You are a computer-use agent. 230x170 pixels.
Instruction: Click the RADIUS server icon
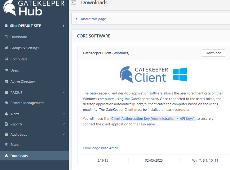click(x=6, y=93)
